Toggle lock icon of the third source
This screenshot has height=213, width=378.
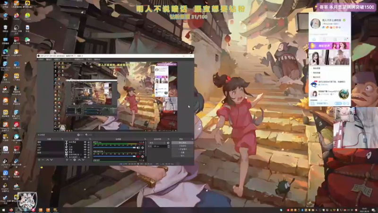(88, 147)
